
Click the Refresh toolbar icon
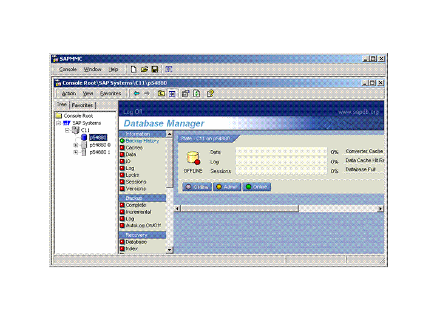click(197, 94)
